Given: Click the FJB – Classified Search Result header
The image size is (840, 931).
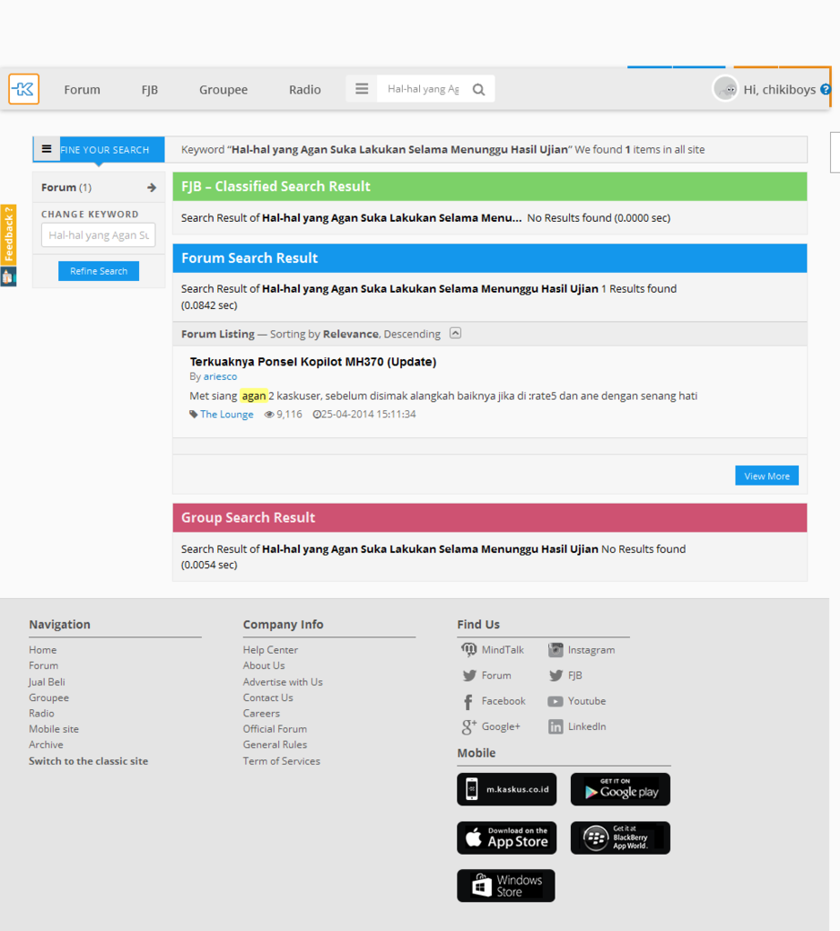Looking at the screenshot, I should click(490, 186).
